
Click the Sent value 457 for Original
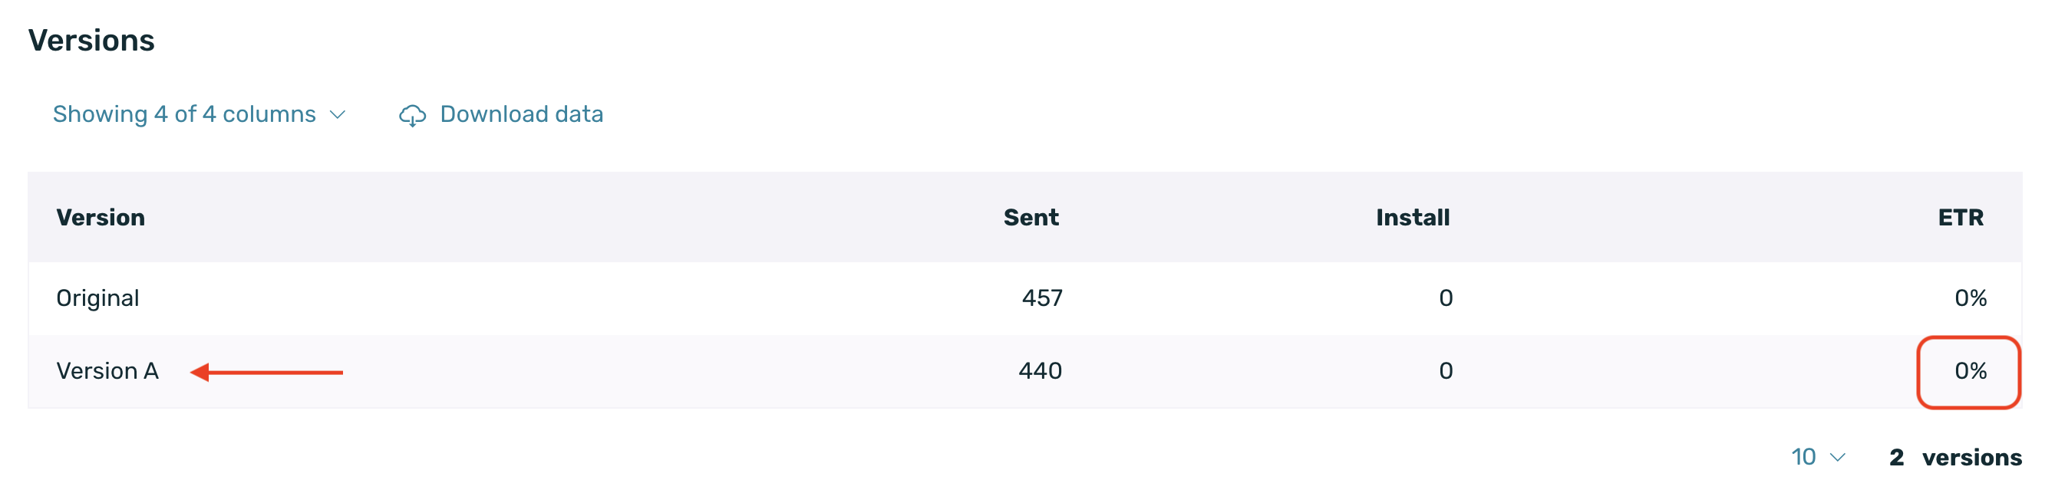pos(1042,298)
